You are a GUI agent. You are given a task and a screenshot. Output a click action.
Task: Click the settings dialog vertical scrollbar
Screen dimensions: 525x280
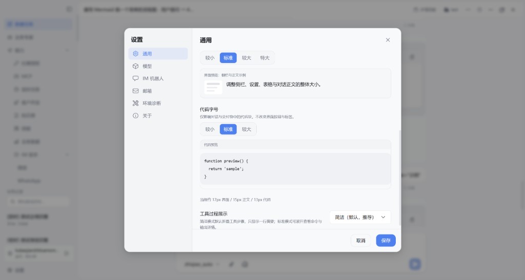pyautogui.click(x=399, y=177)
